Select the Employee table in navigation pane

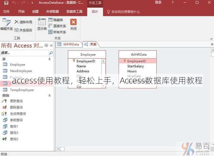coord(18,65)
